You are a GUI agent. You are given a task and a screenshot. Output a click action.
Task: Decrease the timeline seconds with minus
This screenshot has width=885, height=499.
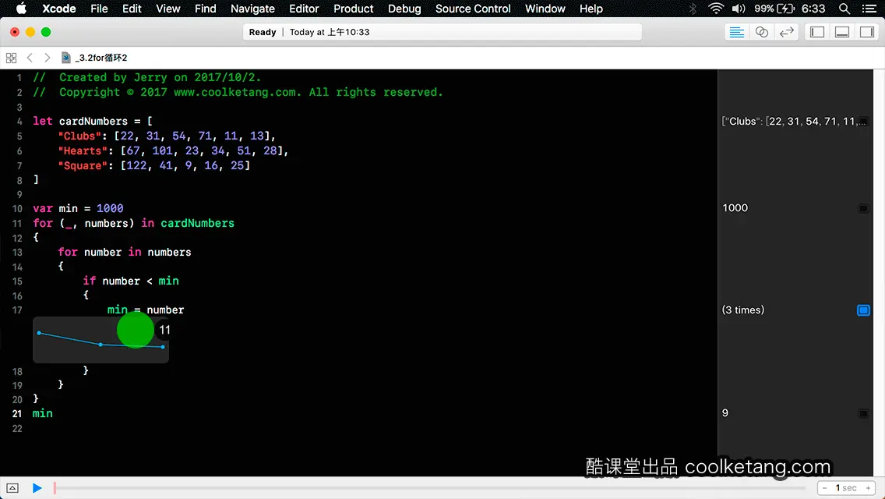click(x=824, y=488)
